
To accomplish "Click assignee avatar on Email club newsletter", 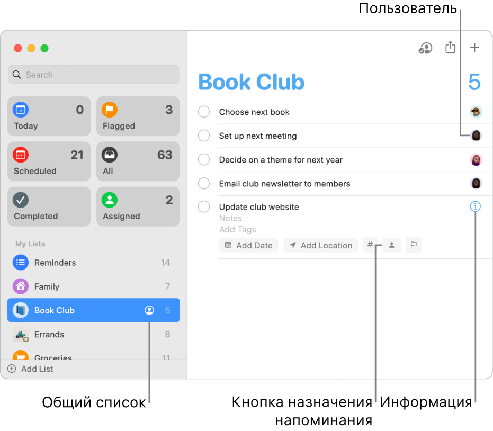I will pos(476,183).
